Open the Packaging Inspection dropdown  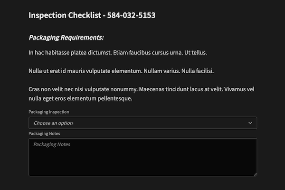point(142,123)
